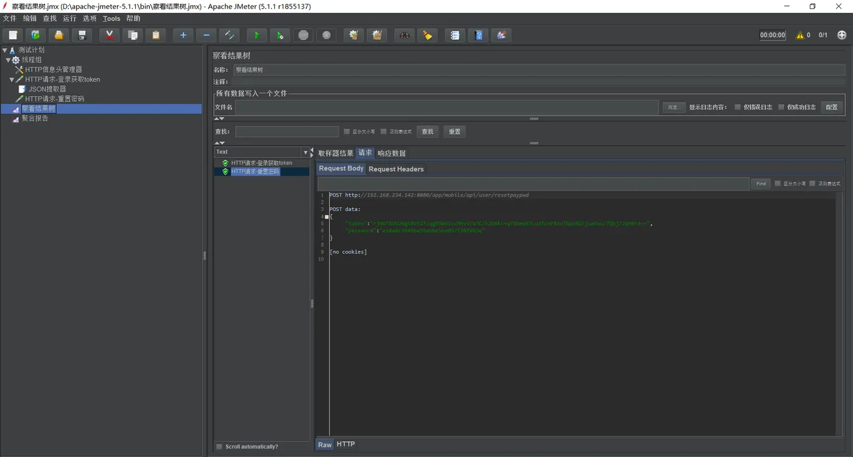
Task: Click the Find button
Action: click(761, 183)
